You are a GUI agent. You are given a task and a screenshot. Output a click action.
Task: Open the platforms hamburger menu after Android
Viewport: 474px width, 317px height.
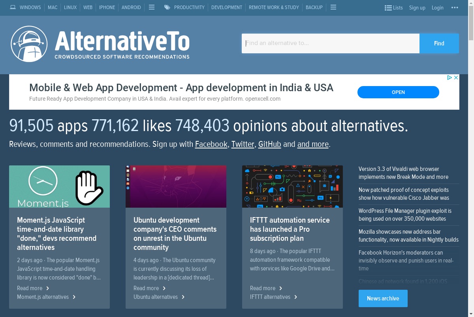click(x=152, y=7)
